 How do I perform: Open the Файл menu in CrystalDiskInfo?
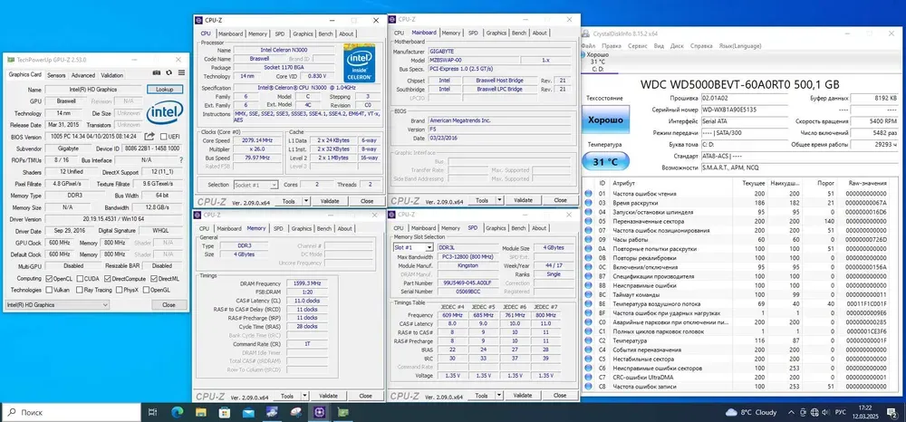[x=588, y=45]
